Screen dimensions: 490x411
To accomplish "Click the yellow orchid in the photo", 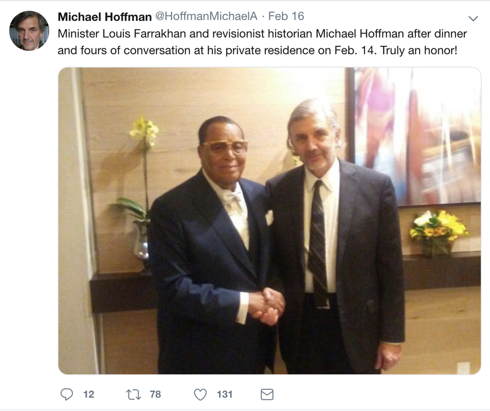I will pyautogui.click(x=144, y=129).
